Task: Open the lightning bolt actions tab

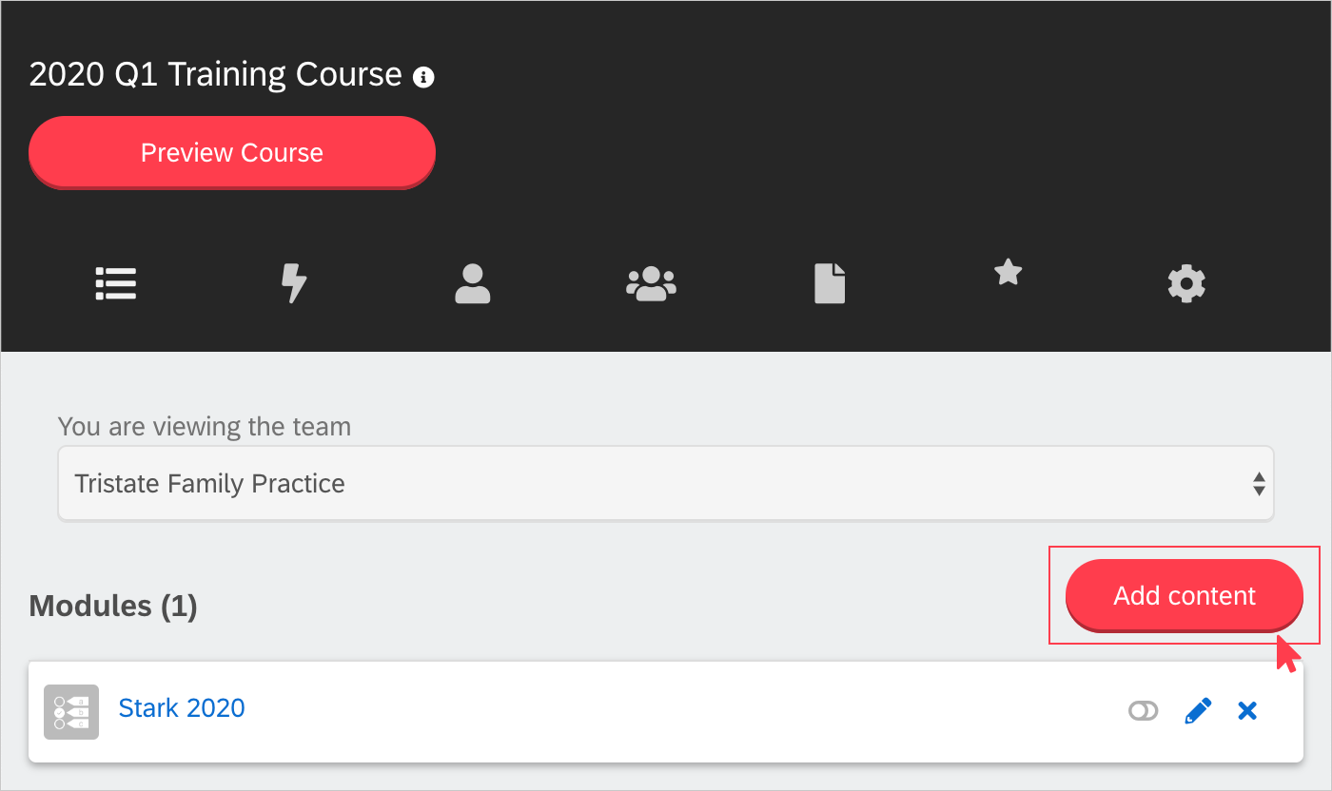Action: 294,283
